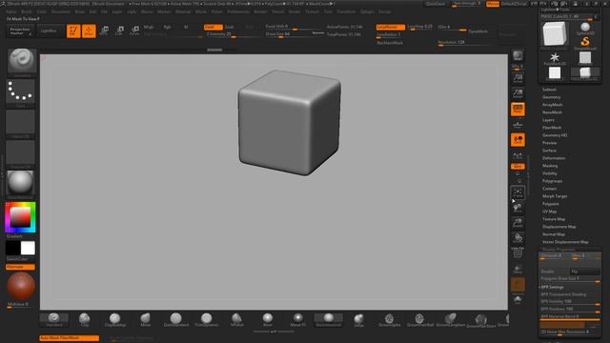
Task: Collapse the BPR Settings section
Action: 553,287
